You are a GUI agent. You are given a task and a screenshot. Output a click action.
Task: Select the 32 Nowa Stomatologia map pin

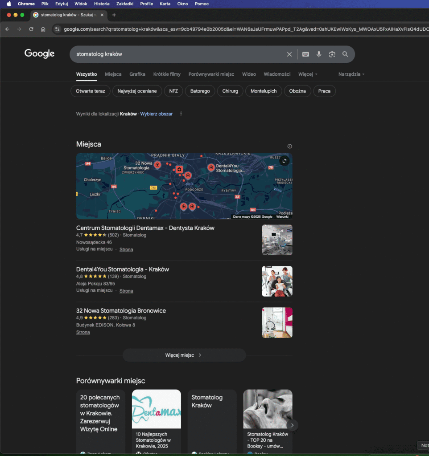coord(157,165)
